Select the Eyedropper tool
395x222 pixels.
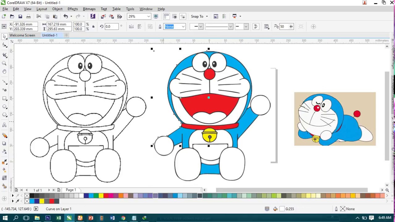(4, 161)
